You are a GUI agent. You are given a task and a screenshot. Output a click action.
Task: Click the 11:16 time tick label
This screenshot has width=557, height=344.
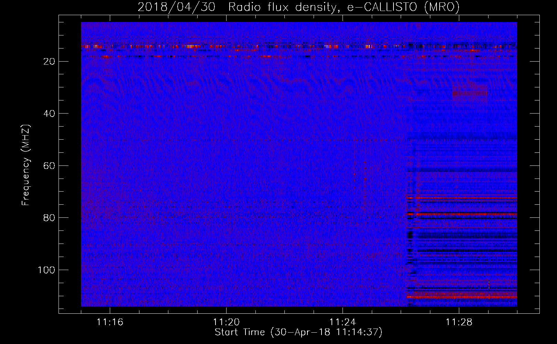110,322
